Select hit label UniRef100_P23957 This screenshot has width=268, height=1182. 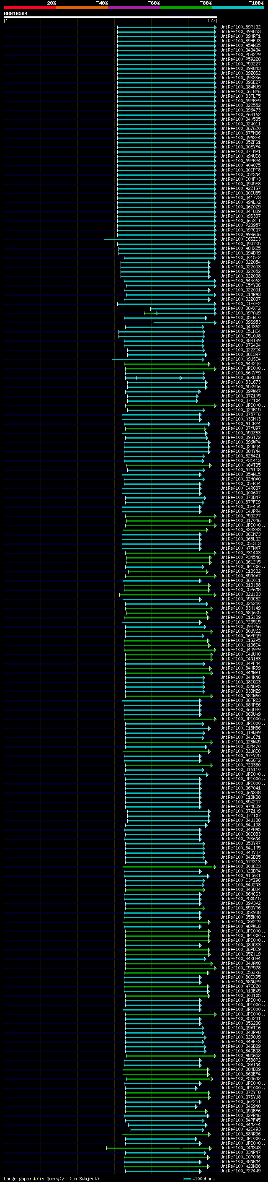[240, 225]
